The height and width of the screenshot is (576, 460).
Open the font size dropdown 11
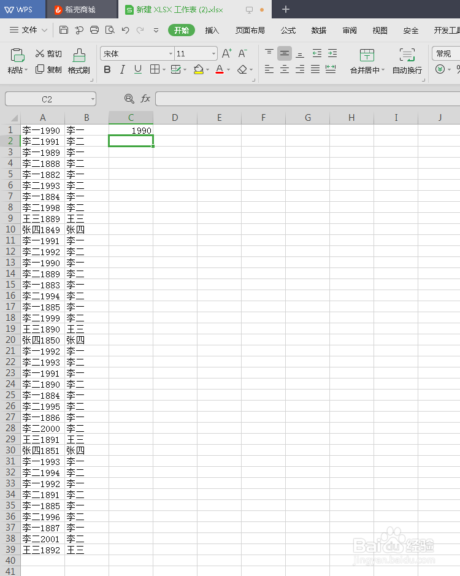click(x=213, y=53)
